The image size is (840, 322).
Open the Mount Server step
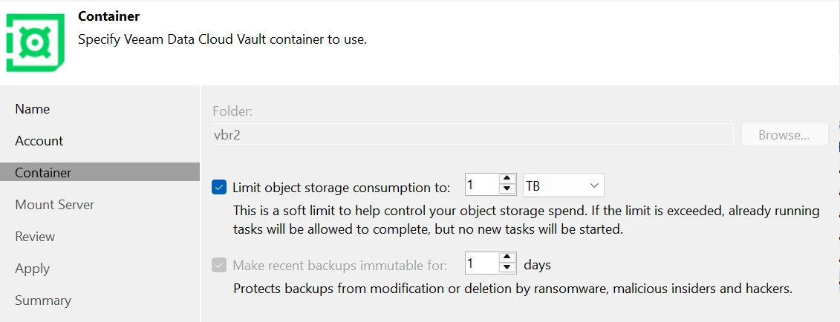tap(55, 205)
